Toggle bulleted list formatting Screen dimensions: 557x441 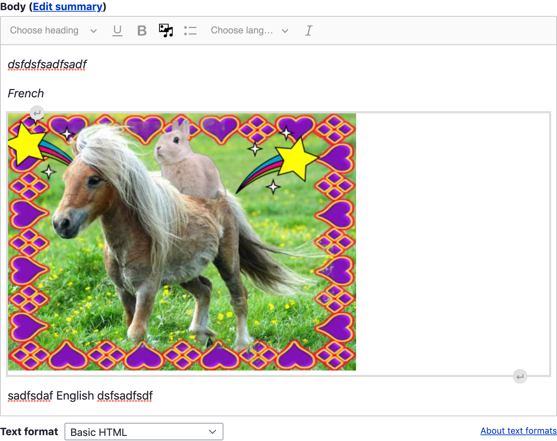pos(190,31)
